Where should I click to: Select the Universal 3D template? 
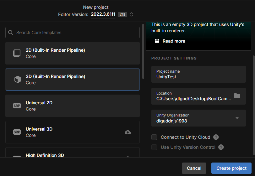[73, 132]
